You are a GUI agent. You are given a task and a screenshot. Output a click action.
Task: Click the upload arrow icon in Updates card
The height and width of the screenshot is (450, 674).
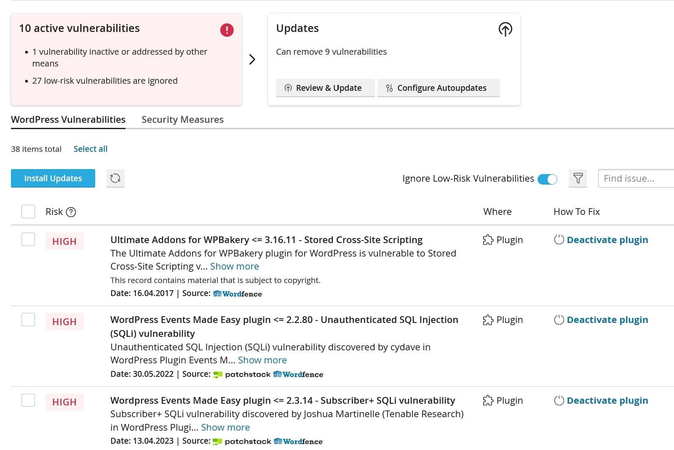click(505, 29)
